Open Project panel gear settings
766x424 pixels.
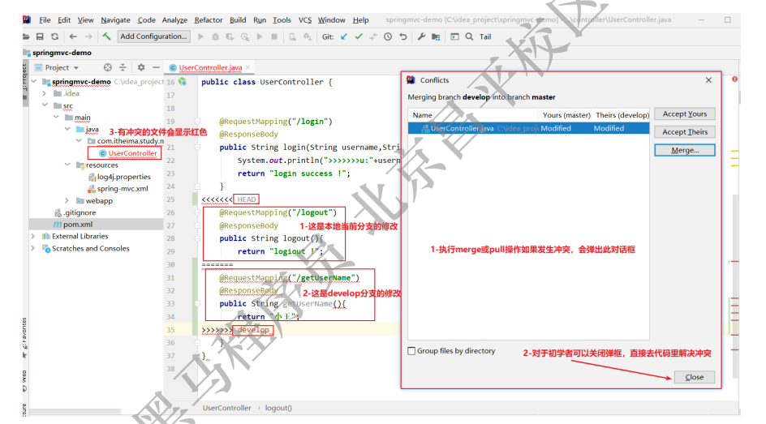(140, 67)
